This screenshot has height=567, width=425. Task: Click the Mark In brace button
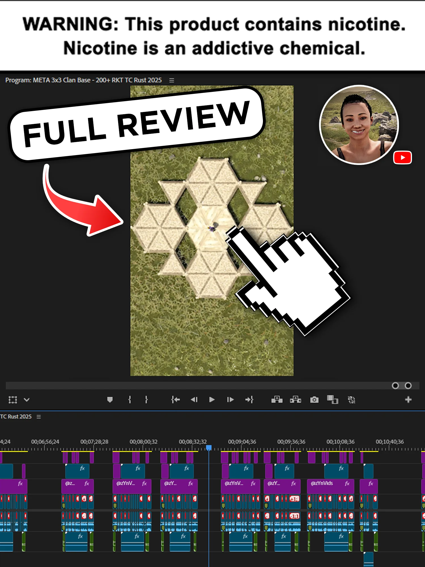129,400
